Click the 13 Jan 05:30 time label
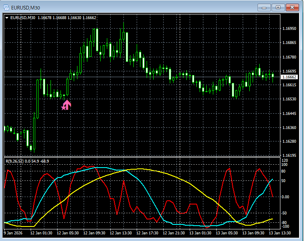 click(227, 233)
